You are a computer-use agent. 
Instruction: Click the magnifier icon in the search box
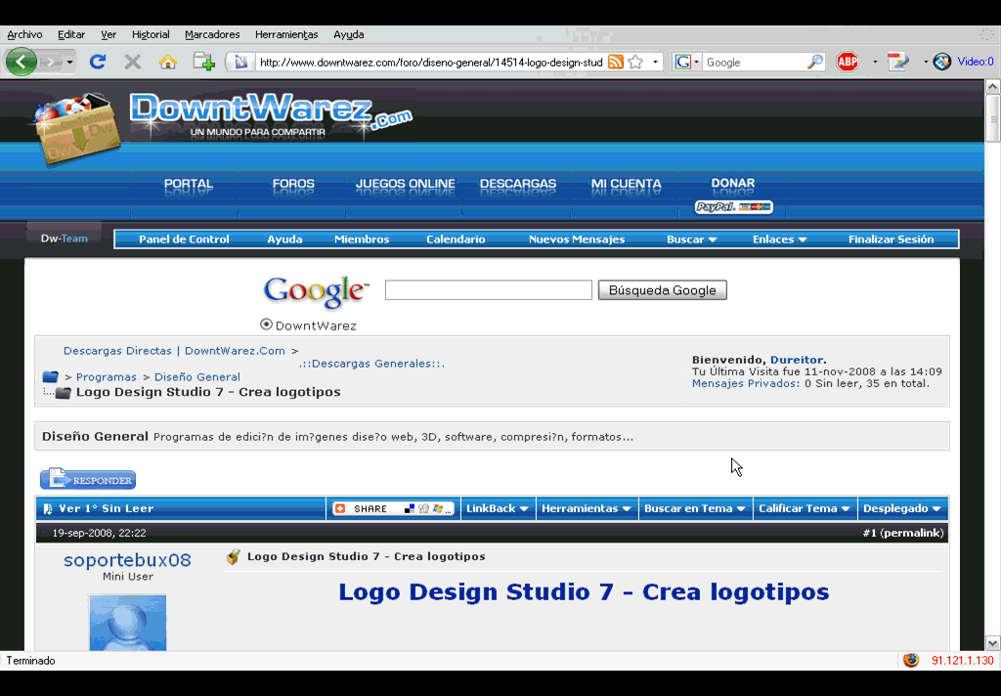[815, 62]
